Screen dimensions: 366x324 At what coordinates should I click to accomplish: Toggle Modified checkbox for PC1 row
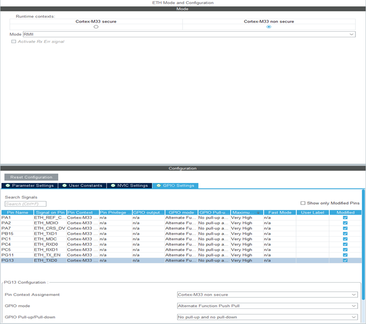[x=345, y=239]
